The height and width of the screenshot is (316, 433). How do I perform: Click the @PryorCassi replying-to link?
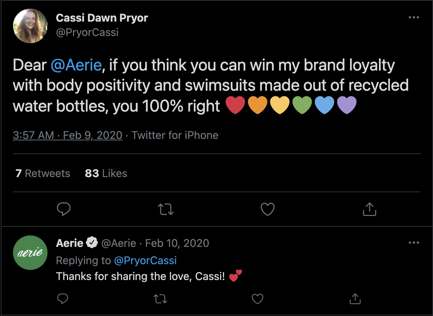[145, 260]
